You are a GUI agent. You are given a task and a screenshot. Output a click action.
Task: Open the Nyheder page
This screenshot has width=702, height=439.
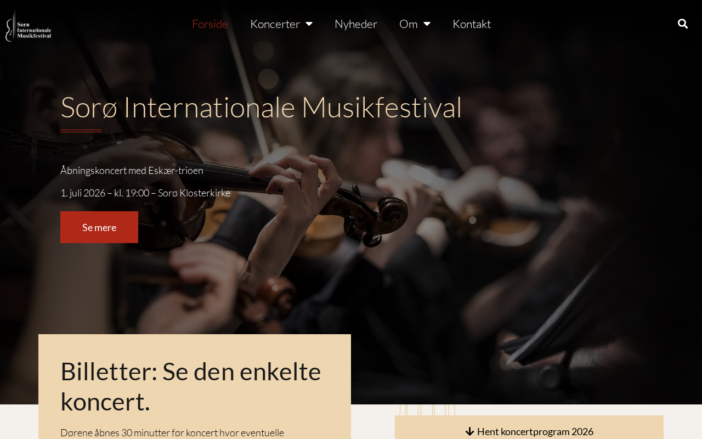pos(356,24)
